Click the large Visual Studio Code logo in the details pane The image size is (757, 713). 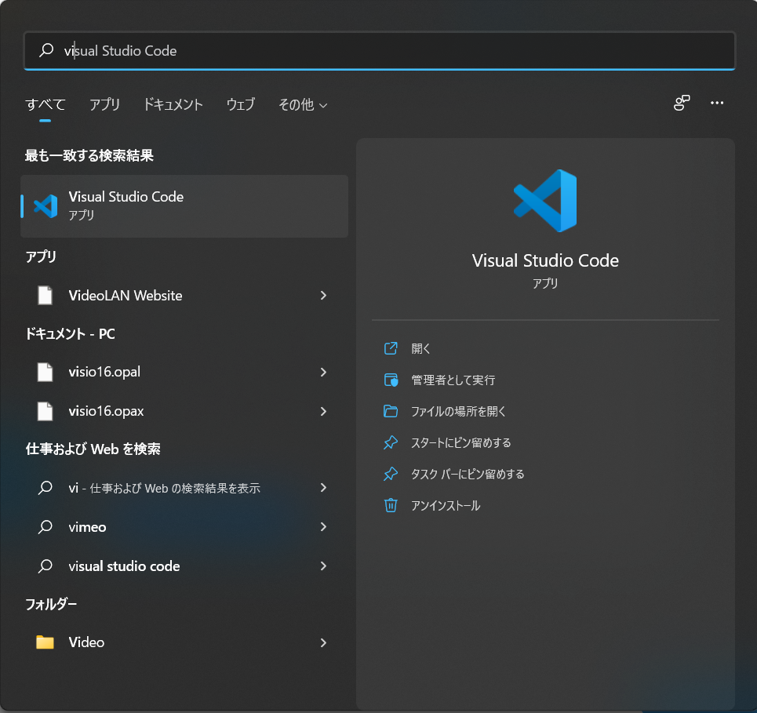545,200
